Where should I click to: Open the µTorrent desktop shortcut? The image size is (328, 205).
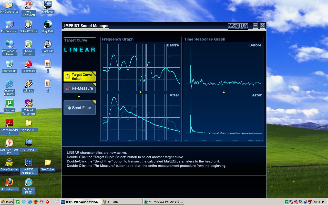pos(9,104)
